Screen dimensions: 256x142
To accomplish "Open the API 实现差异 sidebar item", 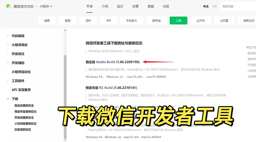I will (x=21, y=90).
